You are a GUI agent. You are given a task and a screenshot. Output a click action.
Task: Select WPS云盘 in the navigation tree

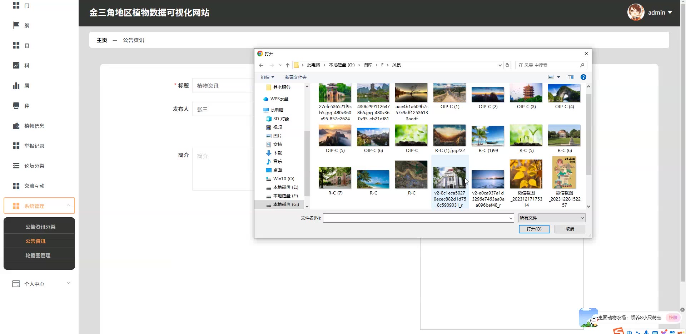(x=279, y=99)
